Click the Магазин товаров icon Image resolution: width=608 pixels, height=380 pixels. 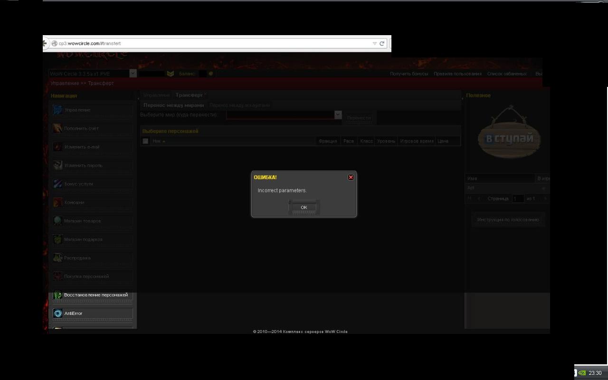tap(57, 221)
